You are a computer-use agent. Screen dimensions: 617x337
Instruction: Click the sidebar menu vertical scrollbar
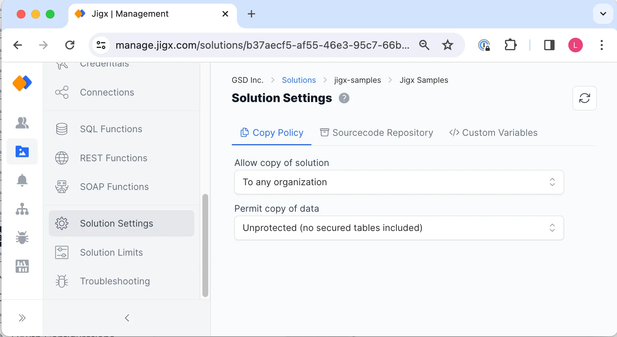(205, 245)
